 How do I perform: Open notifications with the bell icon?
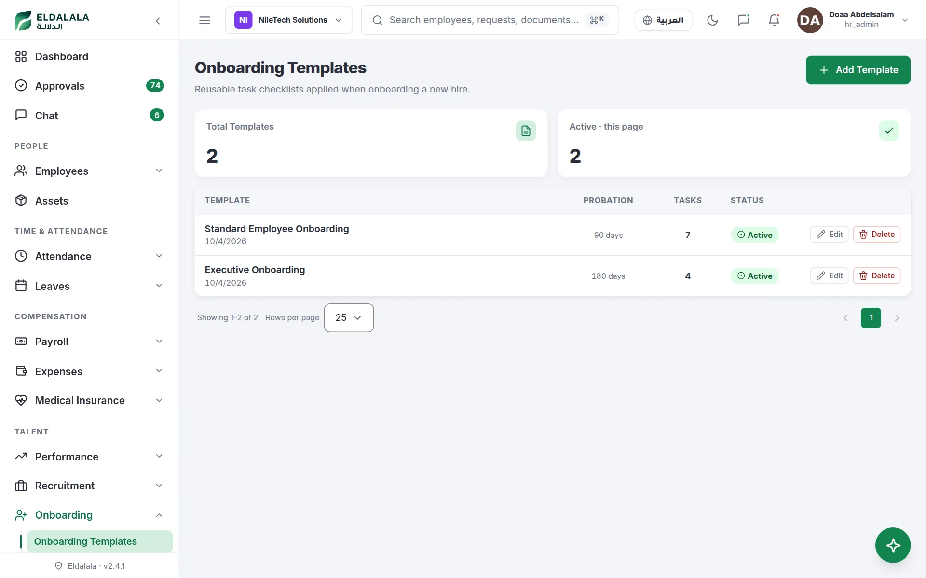click(774, 20)
